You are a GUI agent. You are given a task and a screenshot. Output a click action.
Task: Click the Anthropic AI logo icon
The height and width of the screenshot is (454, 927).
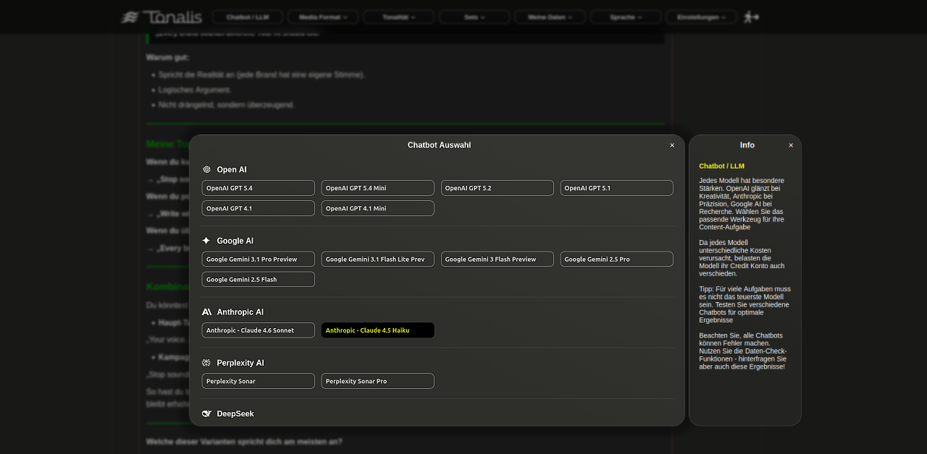click(x=206, y=312)
